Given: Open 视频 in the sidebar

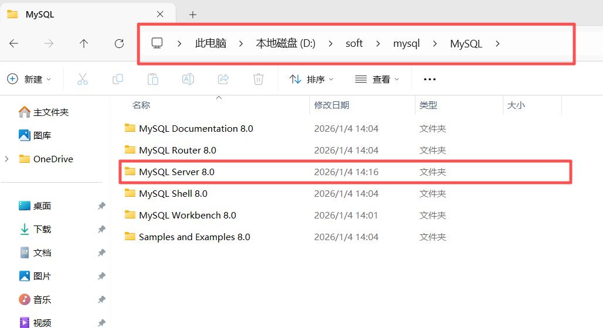Looking at the screenshot, I should (35, 323).
